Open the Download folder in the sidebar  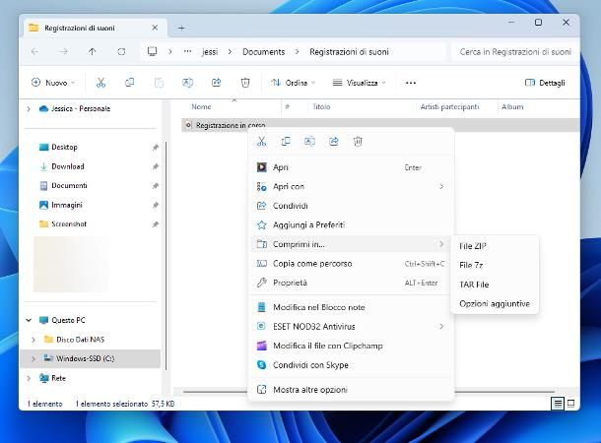pyautogui.click(x=68, y=166)
